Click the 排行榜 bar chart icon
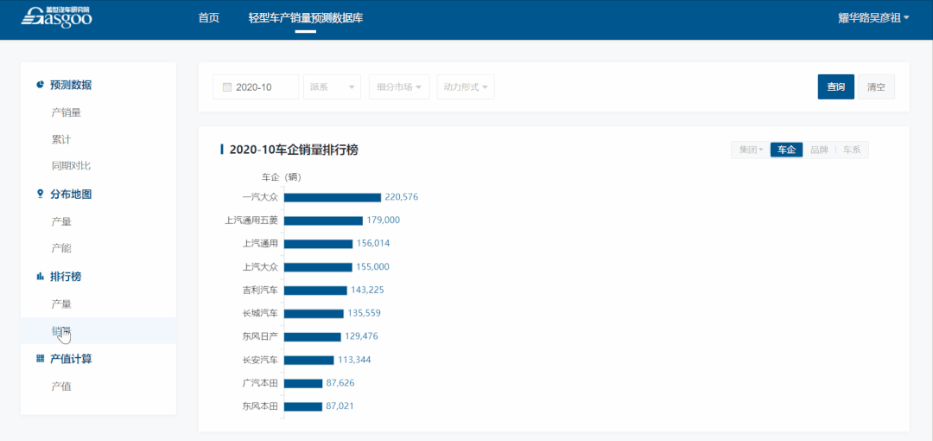Screen dimensions: 933x441 tap(40, 276)
